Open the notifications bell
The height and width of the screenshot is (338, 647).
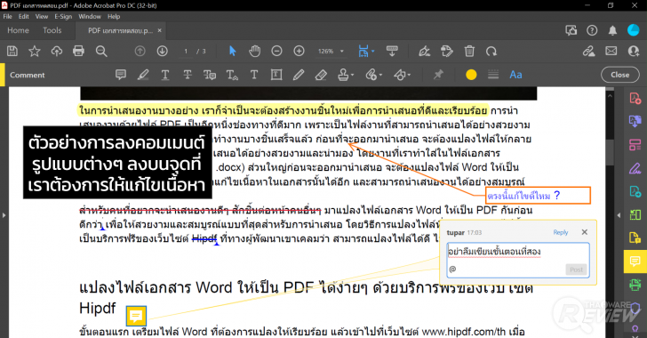pos(612,30)
